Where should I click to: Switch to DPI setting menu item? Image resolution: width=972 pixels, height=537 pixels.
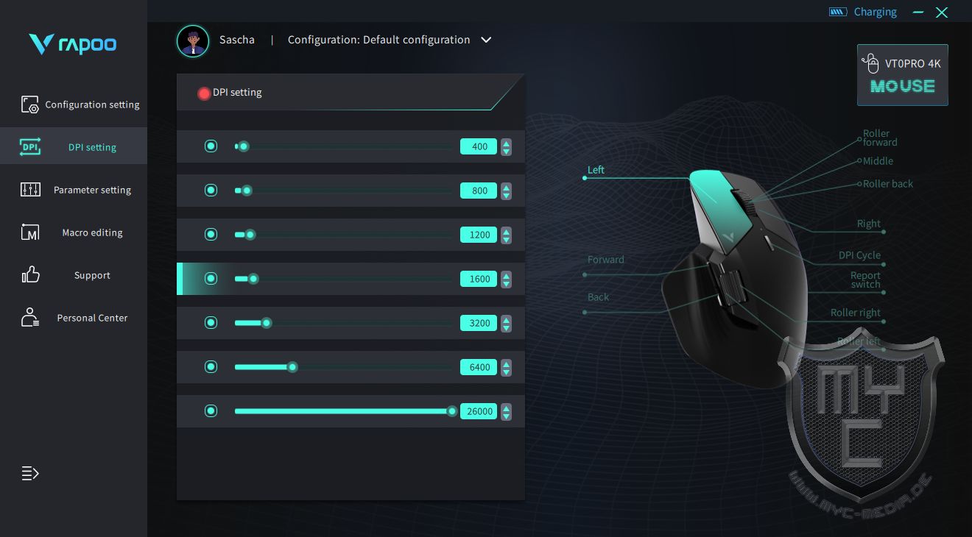(74, 147)
